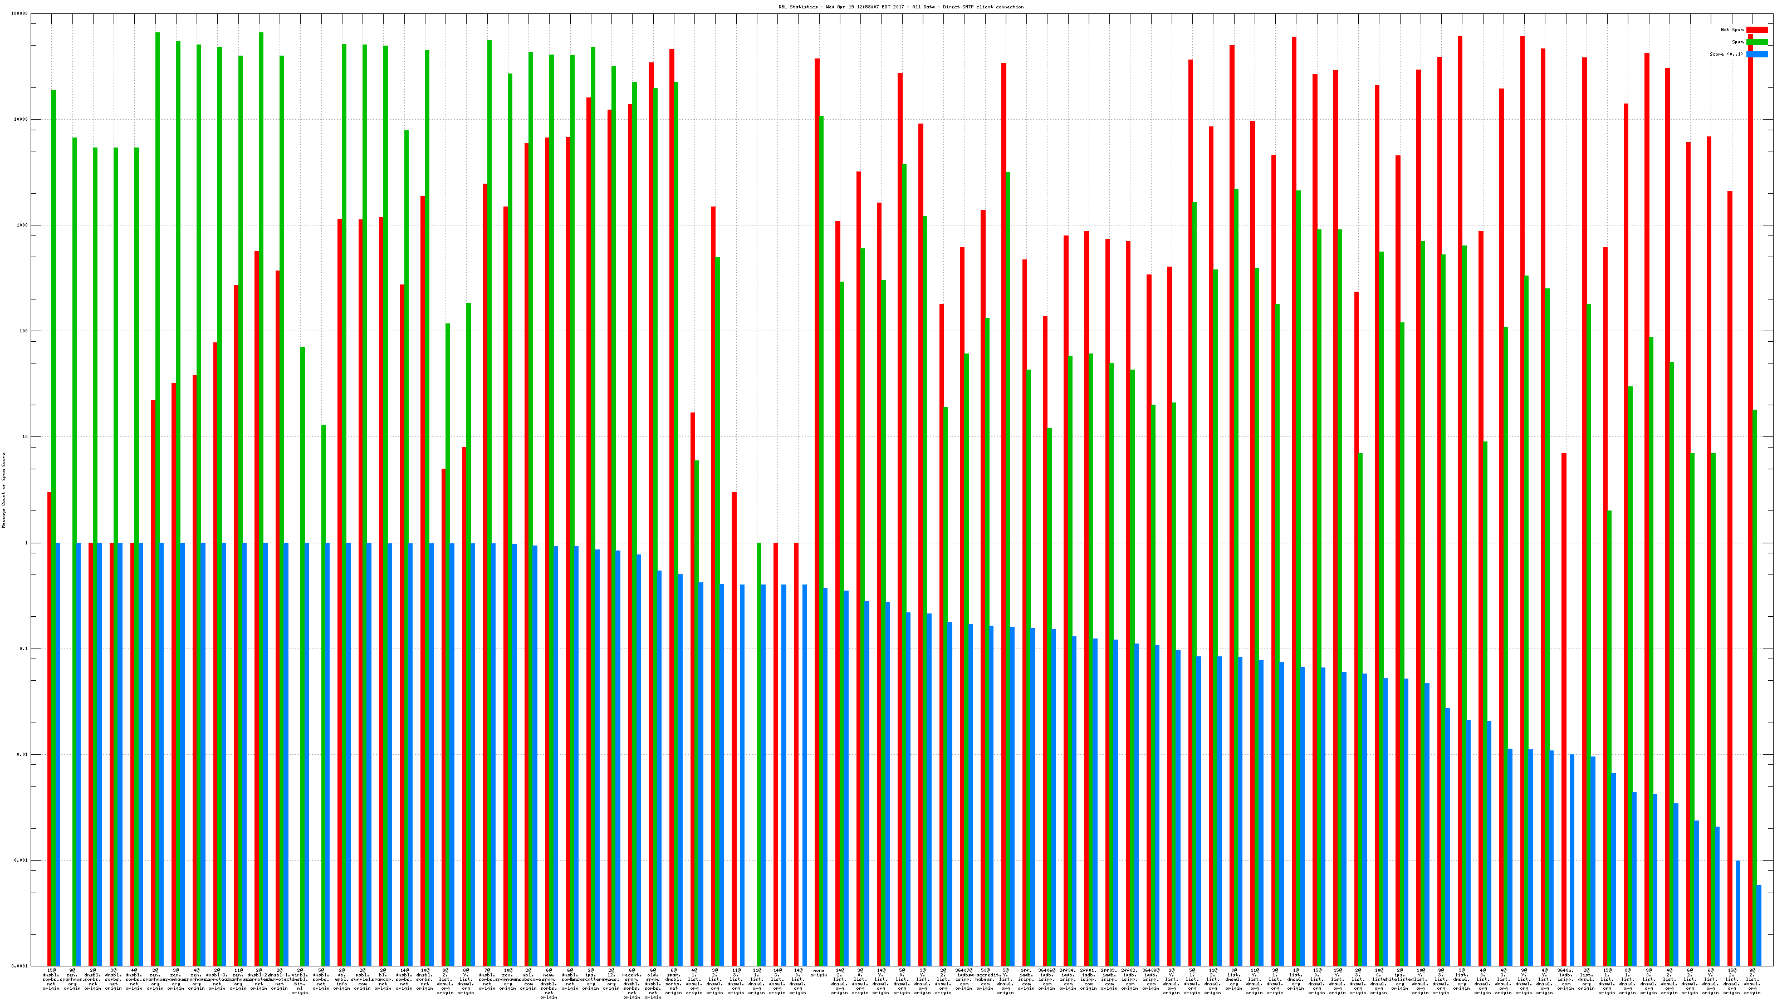Click the first x-axis label '150 dnsbl.sorbs.net'
The height and width of the screenshot is (1002, 1782).
51,979
